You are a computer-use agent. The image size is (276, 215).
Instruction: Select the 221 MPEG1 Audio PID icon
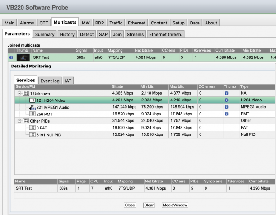32,108
